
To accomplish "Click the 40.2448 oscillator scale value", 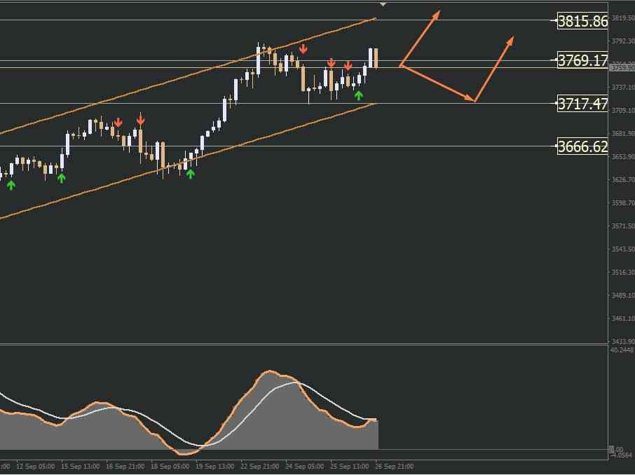I will tap(622, 350).
